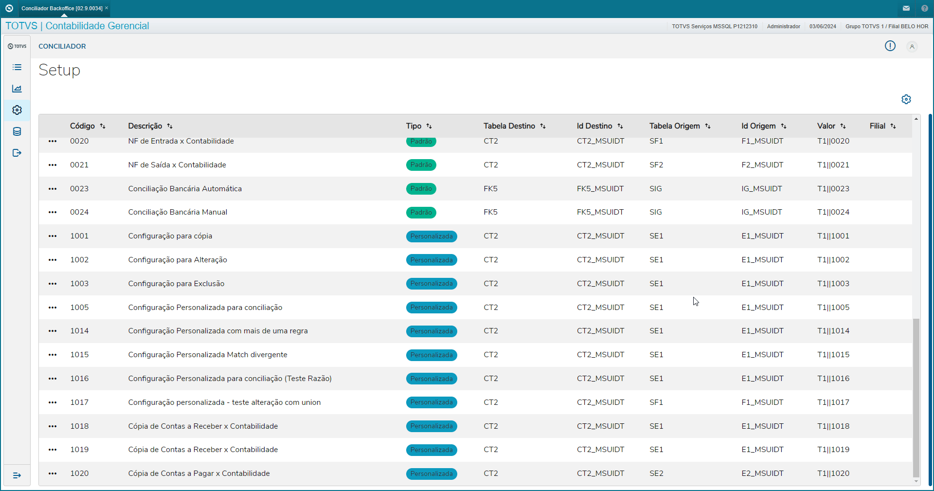Open actions menu for row 1018

click(53, 426)
